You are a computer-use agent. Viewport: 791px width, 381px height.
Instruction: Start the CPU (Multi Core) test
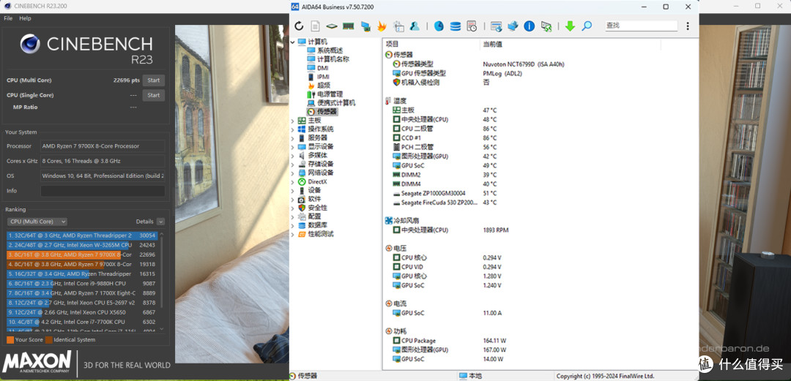coord(153,80)
